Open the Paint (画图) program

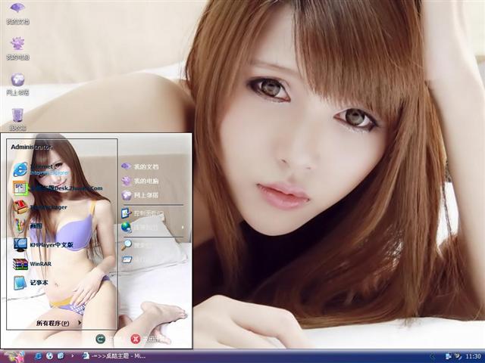click(28, 226)
